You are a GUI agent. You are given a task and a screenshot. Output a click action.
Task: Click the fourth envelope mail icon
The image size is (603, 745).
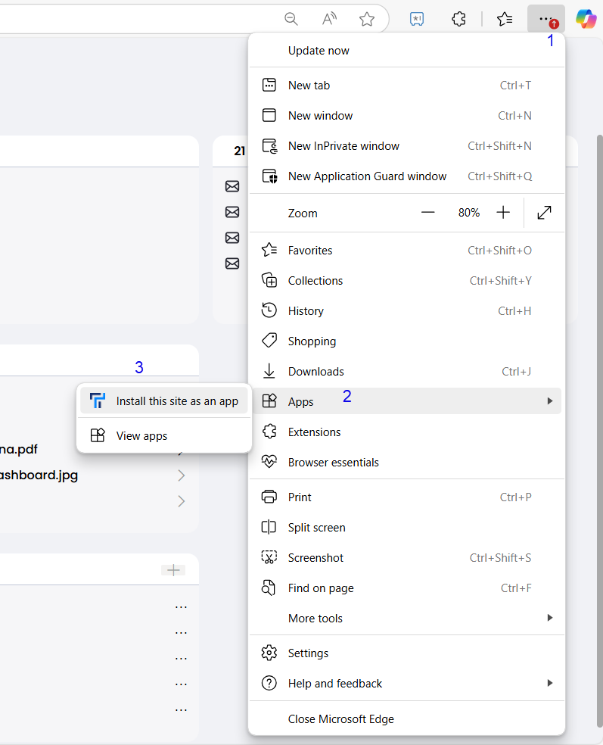tap(232, 263)
